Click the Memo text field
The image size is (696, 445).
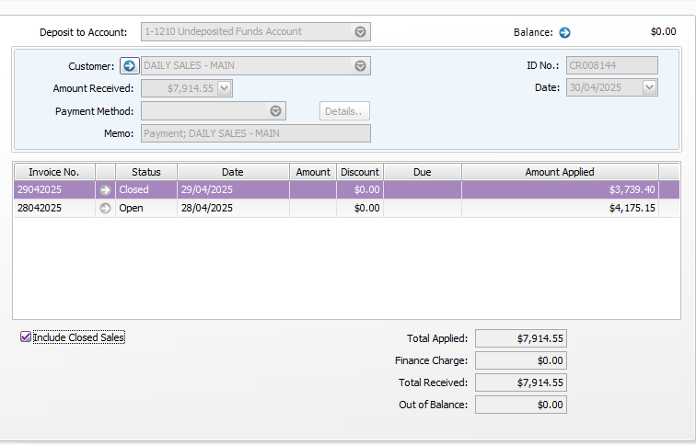255,133
